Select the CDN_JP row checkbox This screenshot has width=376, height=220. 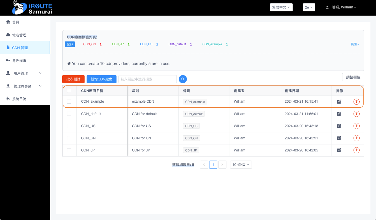tap(69, 150)
